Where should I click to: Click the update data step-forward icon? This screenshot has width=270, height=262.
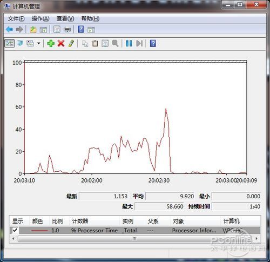click(139, 43)
